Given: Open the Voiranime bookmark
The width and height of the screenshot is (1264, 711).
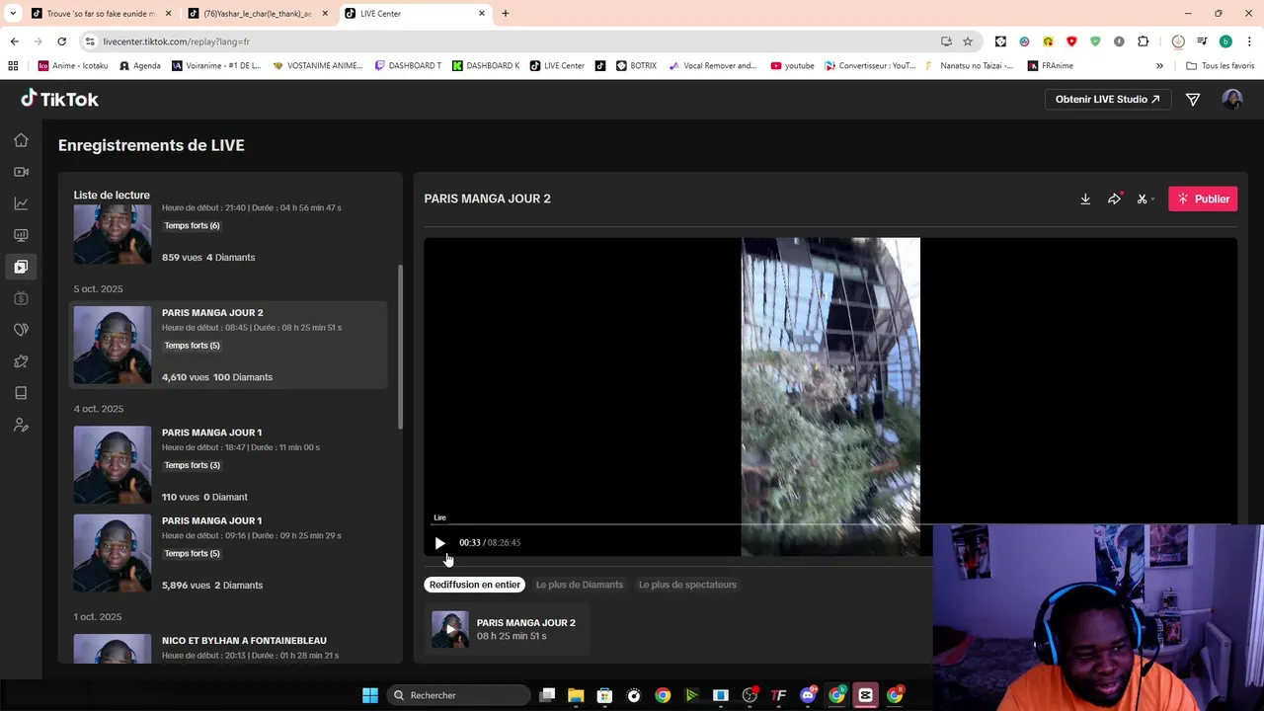Looking at the screenshot, I should 216,66.
